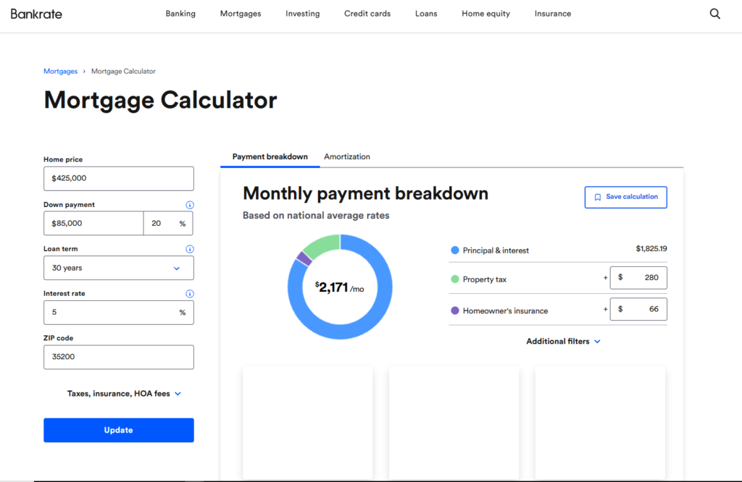Click the Update button

click(118, 430)
